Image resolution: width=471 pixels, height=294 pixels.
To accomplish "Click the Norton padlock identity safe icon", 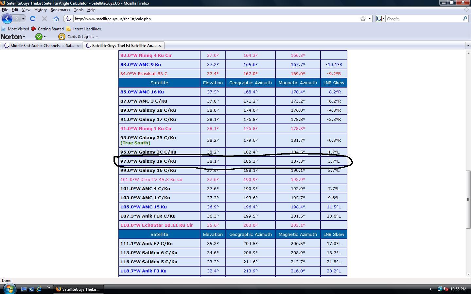I will coord(61,37).
